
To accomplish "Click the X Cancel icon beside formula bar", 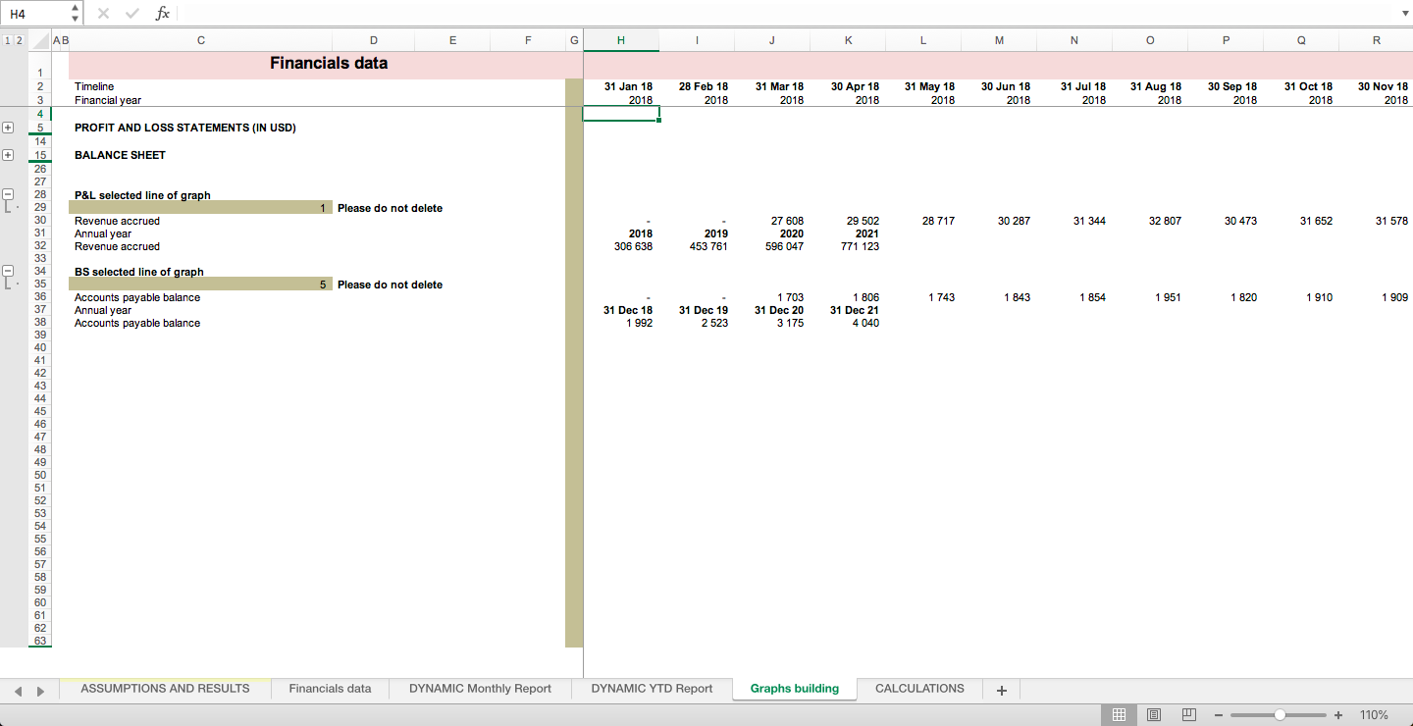I will coord(104,13).
